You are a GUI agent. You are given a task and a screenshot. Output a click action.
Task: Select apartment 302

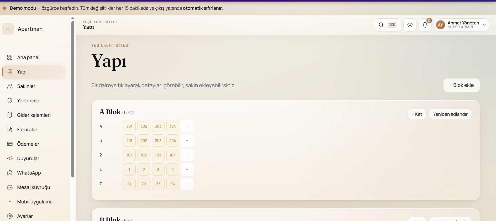(x=144, y=126)
